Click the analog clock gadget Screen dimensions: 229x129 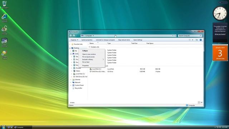pos(220,14)
